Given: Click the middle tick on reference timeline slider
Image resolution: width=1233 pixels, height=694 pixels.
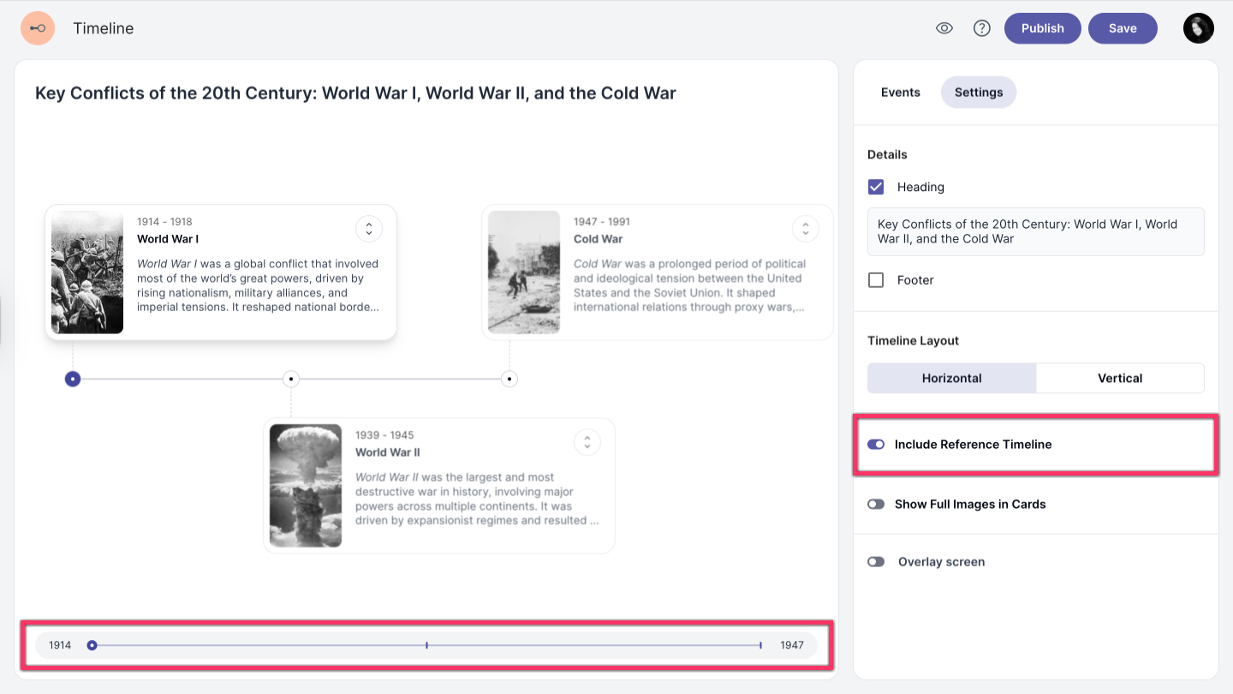Looking at the screenshot, I should 426,645.
